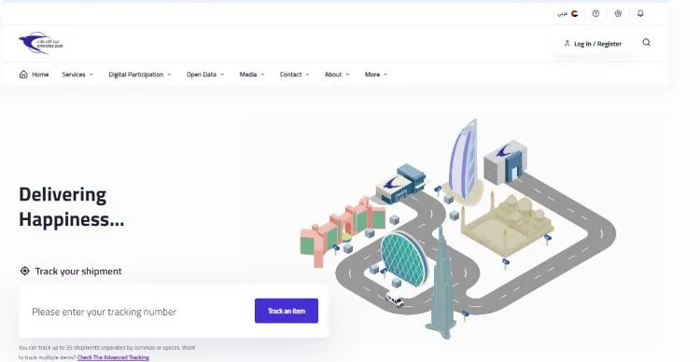
Task: Open the Check The Advanced Tracking link
Action: coord(113,357)
